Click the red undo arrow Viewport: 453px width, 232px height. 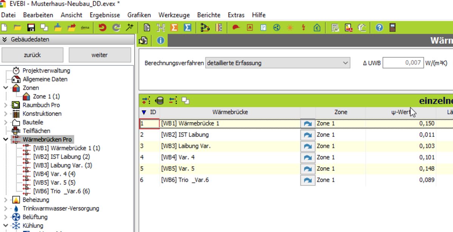[102, 28]
